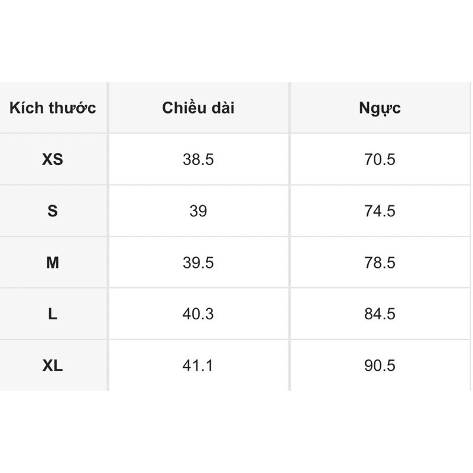Select the 90.5 chest value for XL

[380, 365]
